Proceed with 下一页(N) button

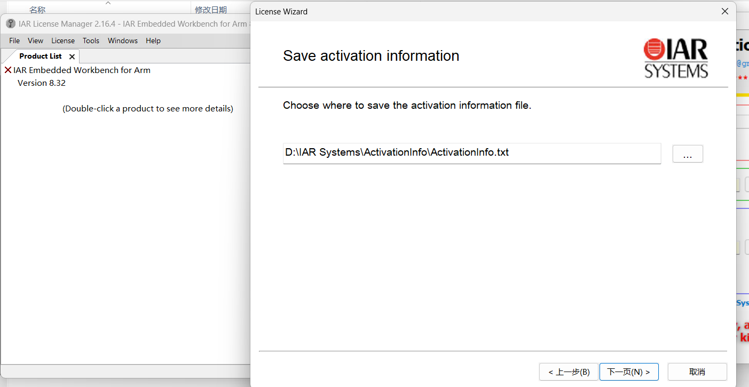click(629, 372)
